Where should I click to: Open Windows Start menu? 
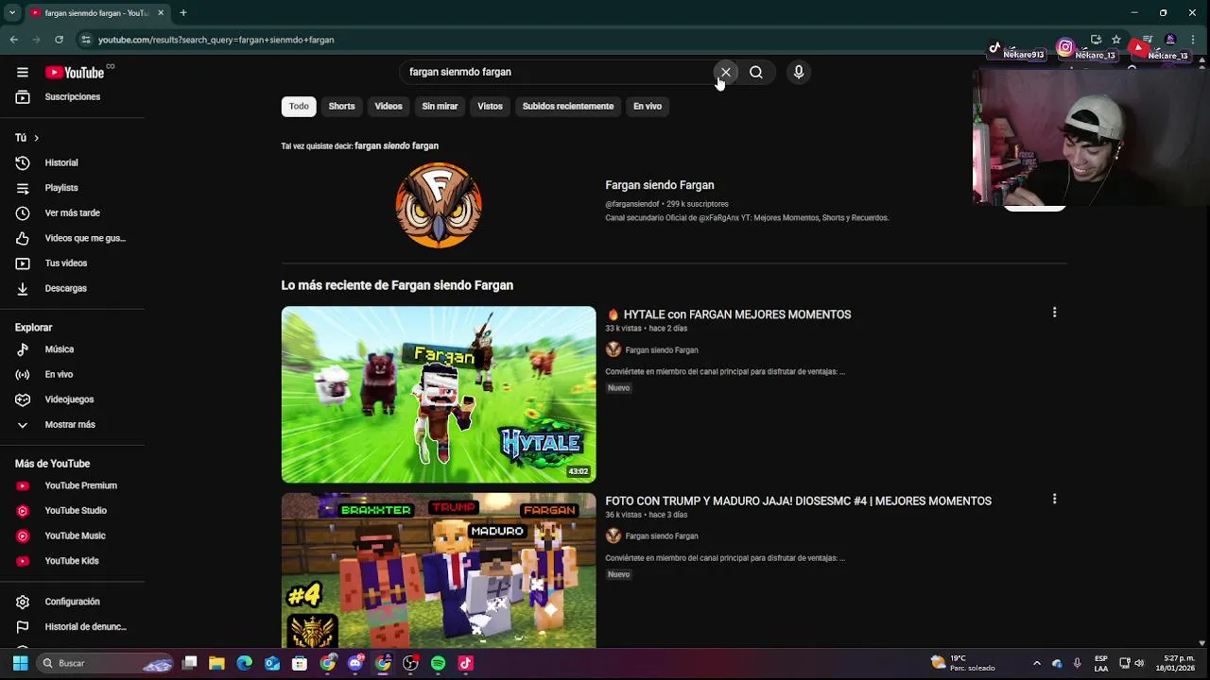coord(20,663)
